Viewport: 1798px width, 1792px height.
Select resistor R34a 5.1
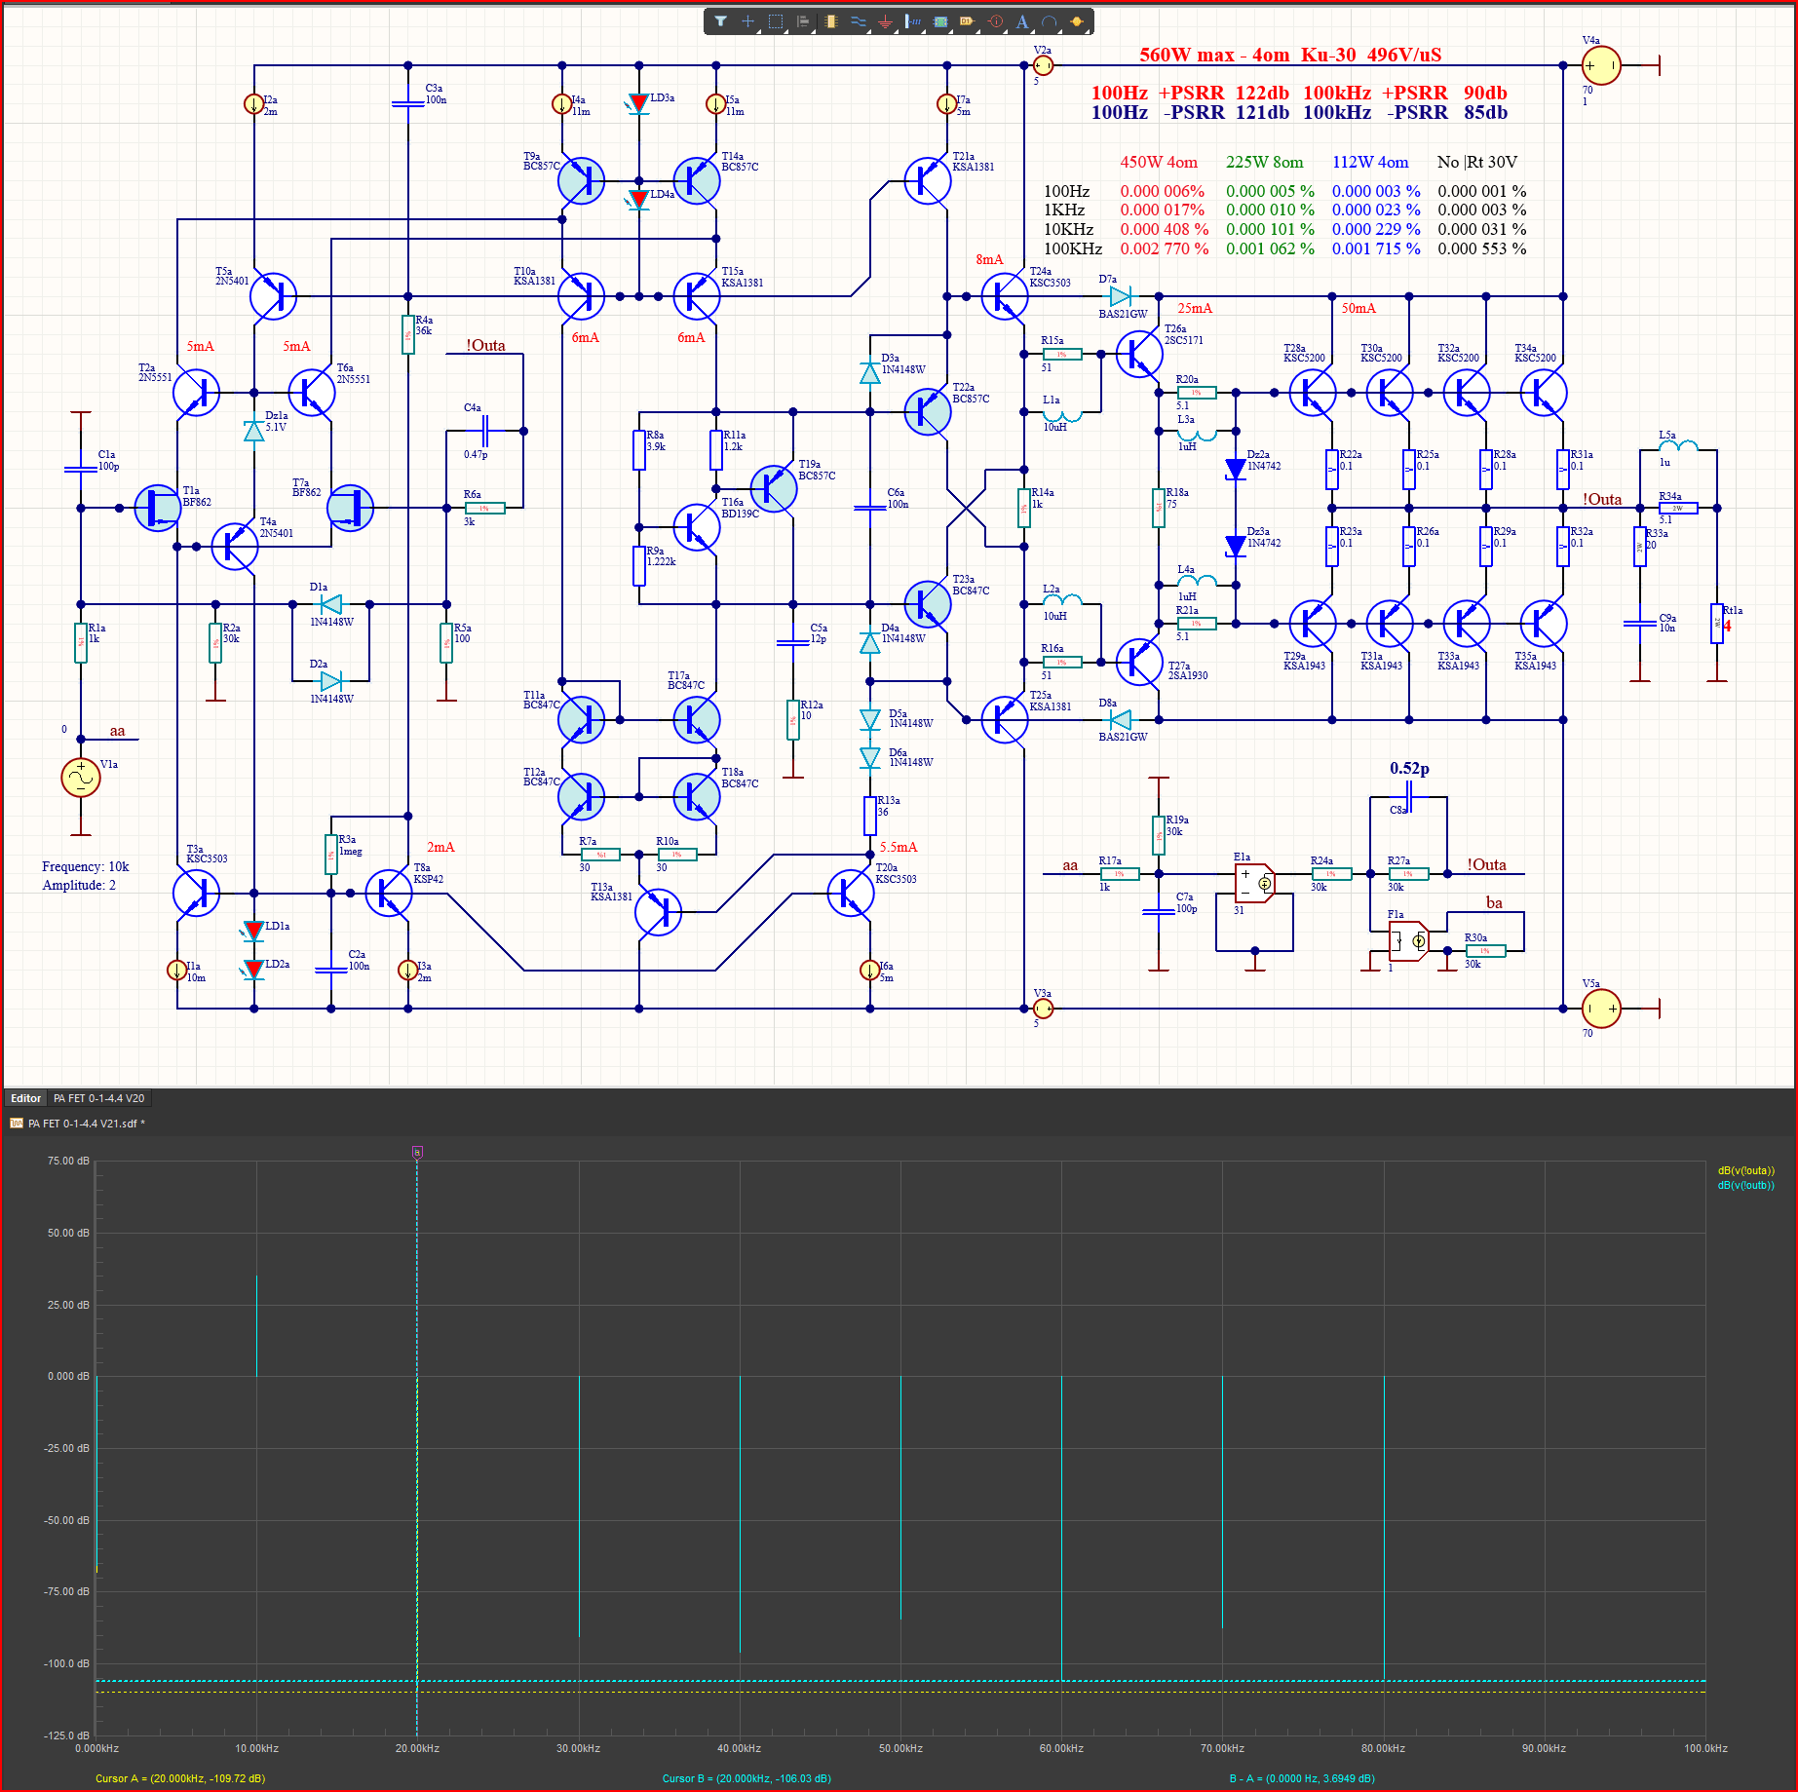click(1678, 508)
